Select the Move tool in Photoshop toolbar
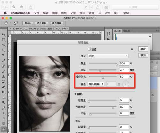This screenshot has height=133, width=160. pyautogui.click(x=4, y=35)
